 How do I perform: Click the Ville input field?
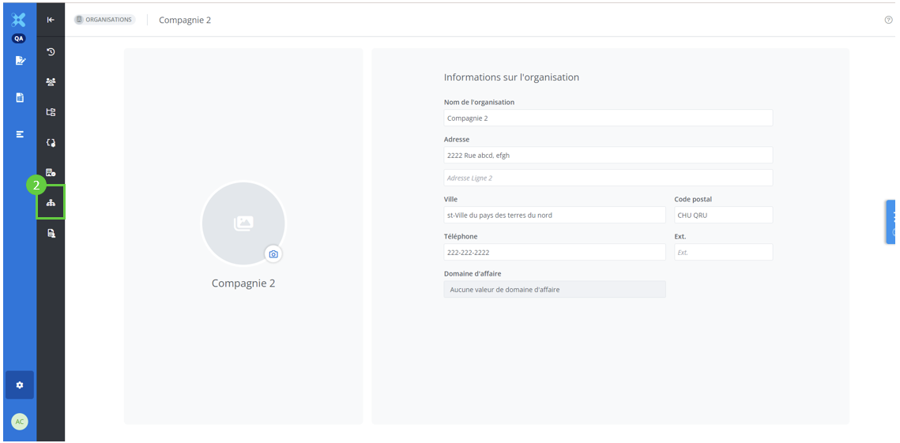pos(555,216)
